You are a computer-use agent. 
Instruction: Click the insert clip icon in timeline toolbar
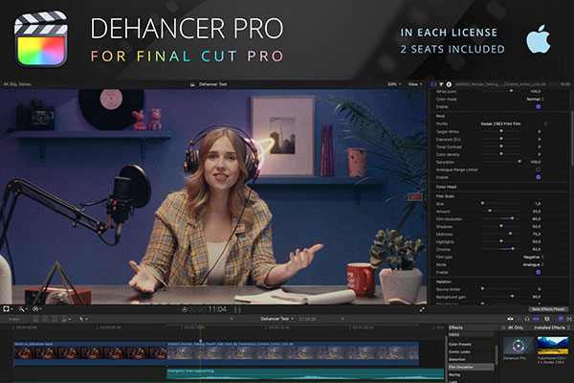[x=45, y=319]
